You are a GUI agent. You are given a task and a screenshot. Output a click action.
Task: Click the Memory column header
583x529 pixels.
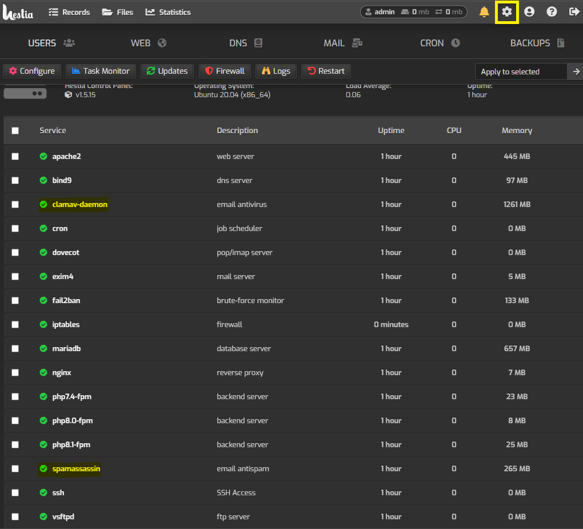tap(517, 130)
